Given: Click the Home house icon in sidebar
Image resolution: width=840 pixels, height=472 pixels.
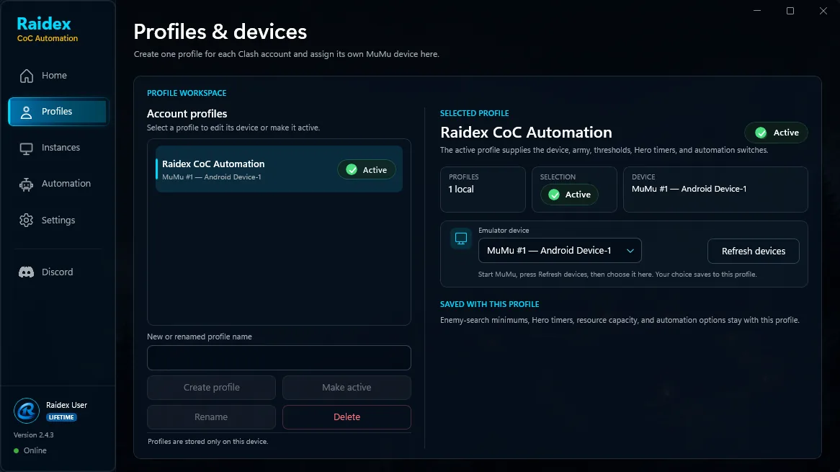Looking at the screenshot, I should click(x=26, y=76).
